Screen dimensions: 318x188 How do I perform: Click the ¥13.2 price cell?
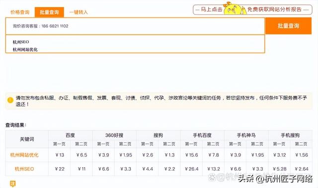213,169
